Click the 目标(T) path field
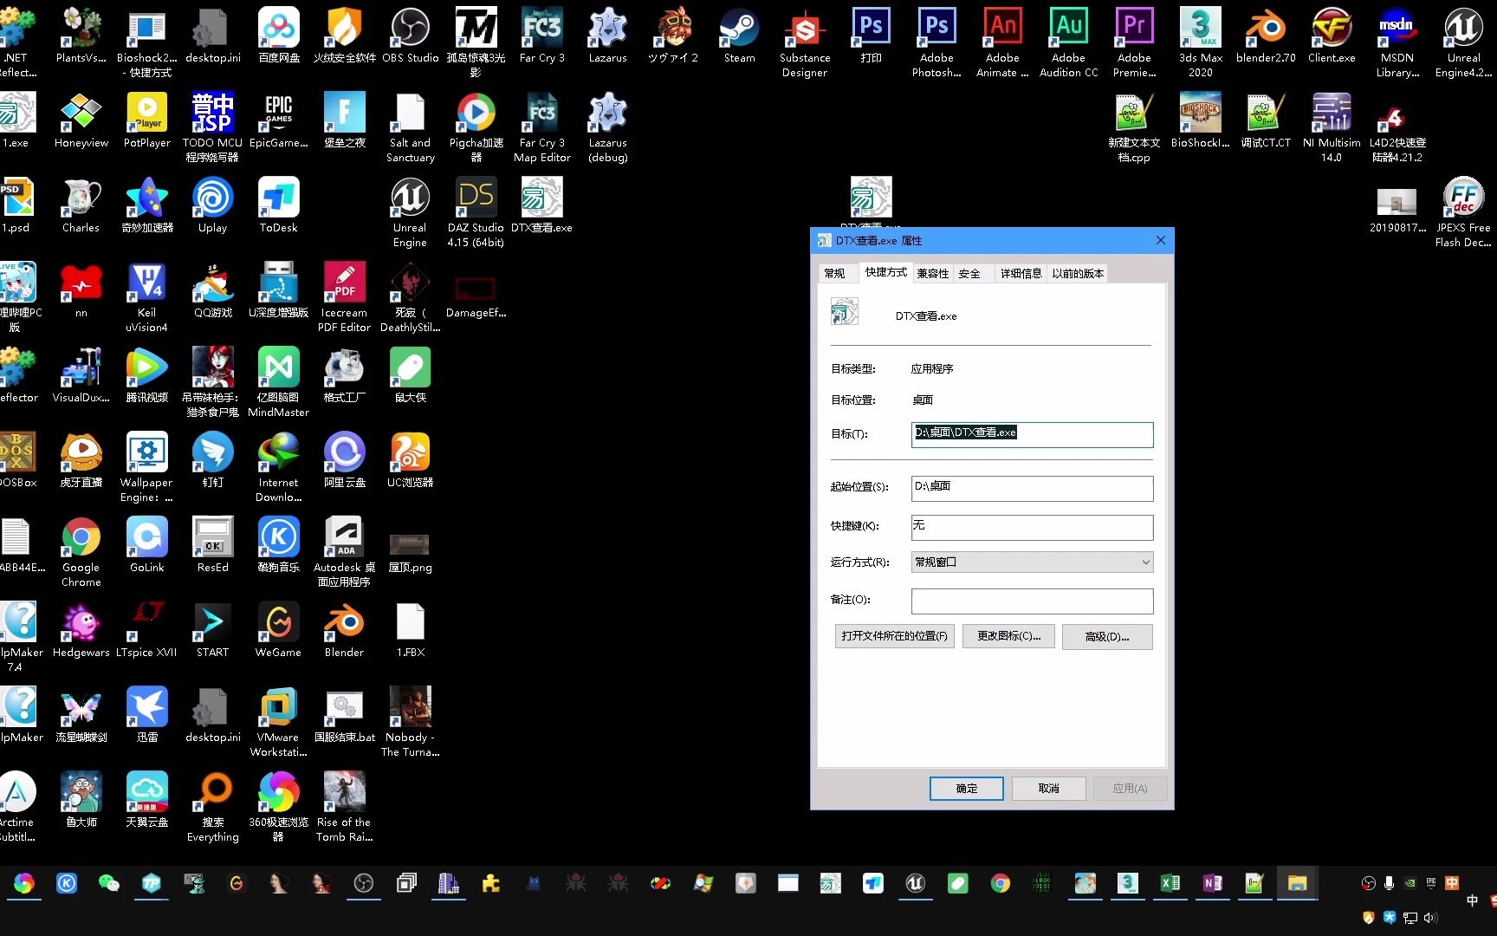This screenshot has width=1497, height=936. click(1032, 434)
